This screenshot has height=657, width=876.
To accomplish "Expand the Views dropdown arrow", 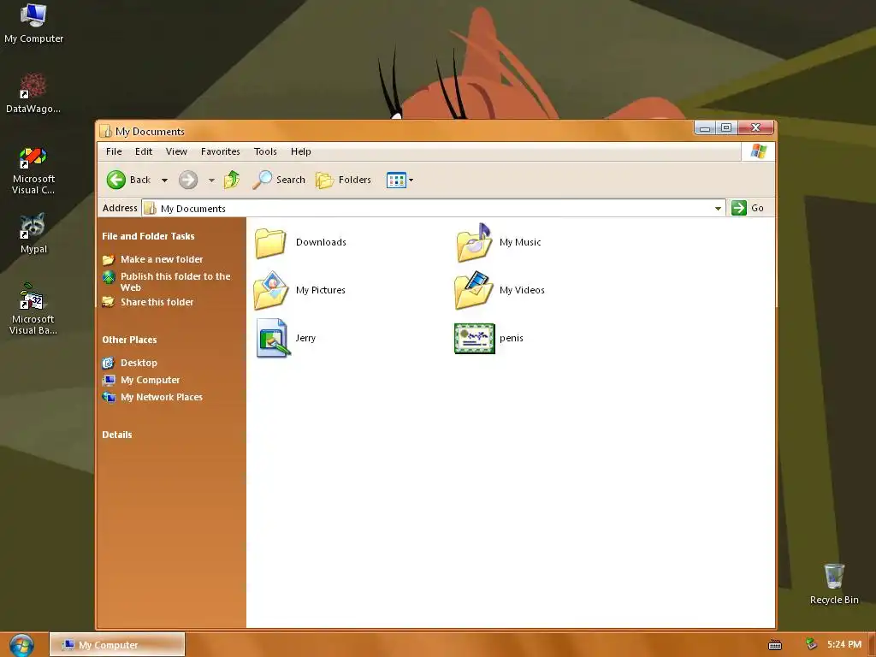I will point(411,180).
